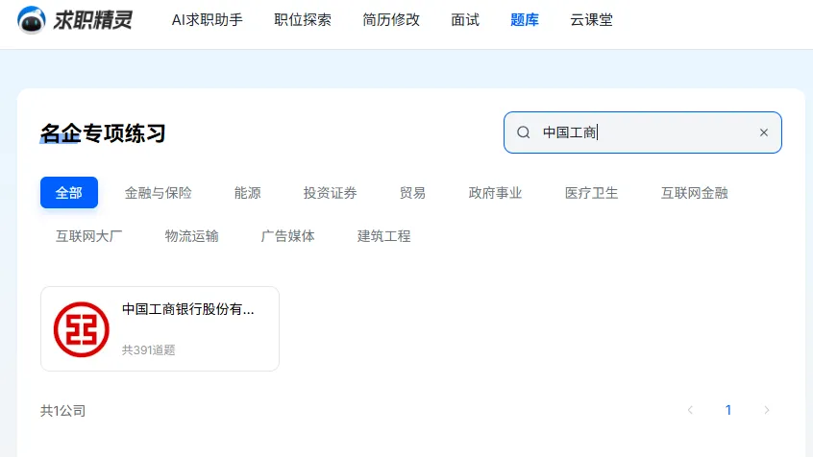Filter by 互联网大厂 category
The height and width of the screenshot is (457, 813).
(88, 236)
